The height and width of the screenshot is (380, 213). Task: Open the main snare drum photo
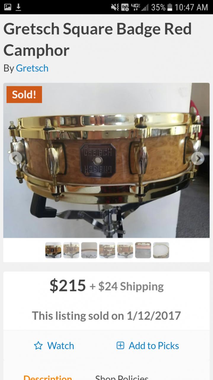coord(106,160)
